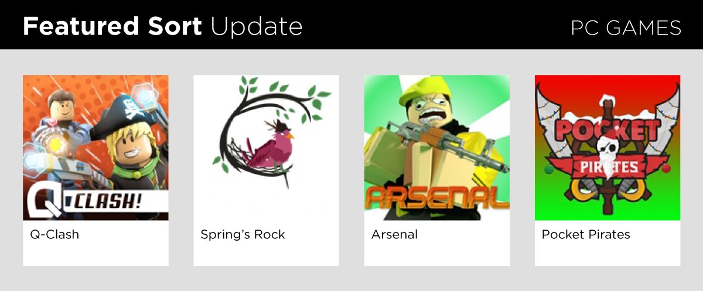Select the Featured Sort Update heading
703x291 pixels.
[162, 27]
